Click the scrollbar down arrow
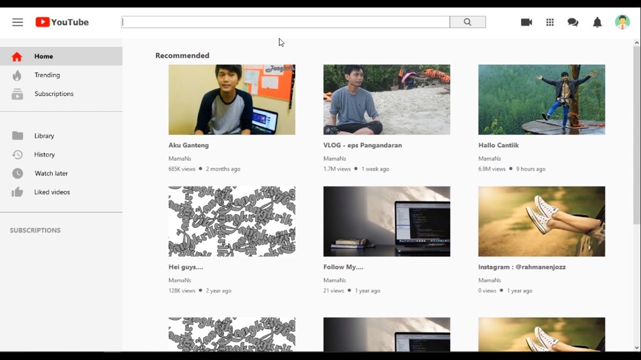The image size is (641, 360). (636, 347)
